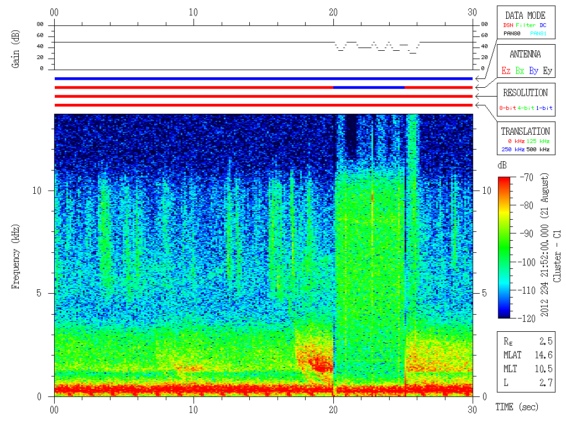This screenshot has height=424, width=566.
Task: Click the -70 color scale value
Action: 527,177
